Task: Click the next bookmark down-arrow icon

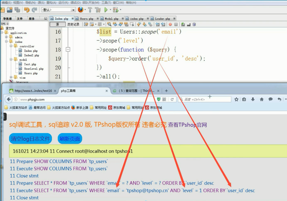Action: coord(145,24)
